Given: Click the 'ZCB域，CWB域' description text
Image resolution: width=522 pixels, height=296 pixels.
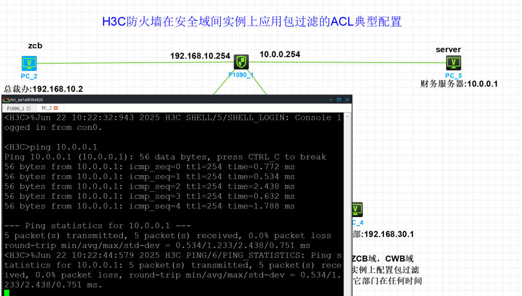Looking at the screenshot, I should pos(383,258).
